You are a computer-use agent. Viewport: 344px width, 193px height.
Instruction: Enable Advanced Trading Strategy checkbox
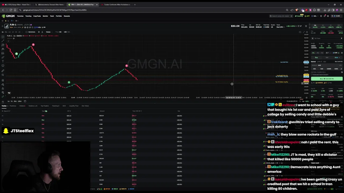pyautogui.click(x=312, y=75)
